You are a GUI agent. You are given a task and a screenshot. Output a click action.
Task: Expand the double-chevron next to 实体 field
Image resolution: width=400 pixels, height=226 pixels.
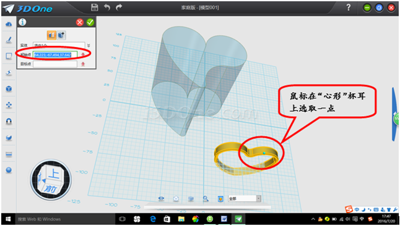[x=89, y=46]
